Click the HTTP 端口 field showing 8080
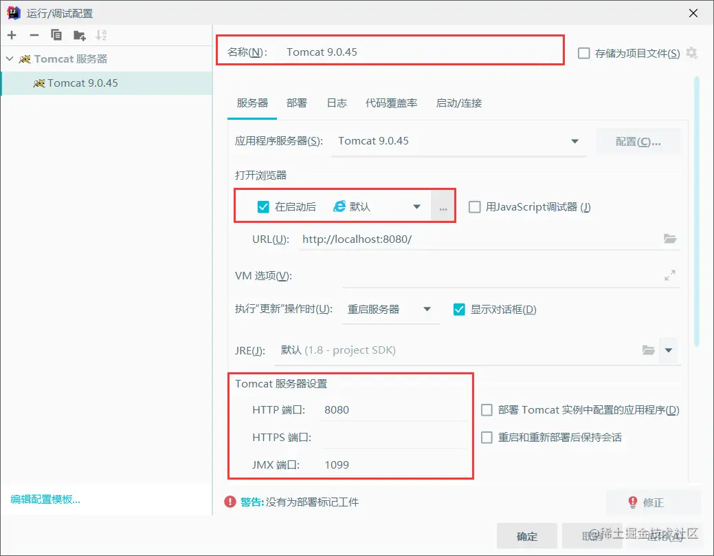This screenshot has height=556, width=714. 394,409
